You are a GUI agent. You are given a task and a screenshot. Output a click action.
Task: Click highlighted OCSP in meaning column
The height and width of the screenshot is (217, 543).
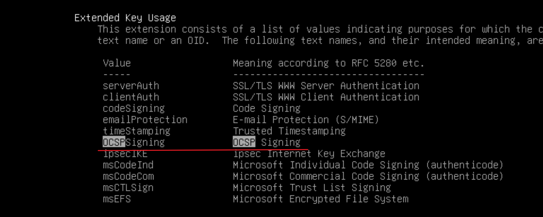(244, 142)
